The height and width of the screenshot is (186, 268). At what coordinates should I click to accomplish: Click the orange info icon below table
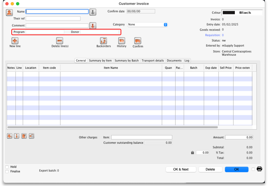16,136
